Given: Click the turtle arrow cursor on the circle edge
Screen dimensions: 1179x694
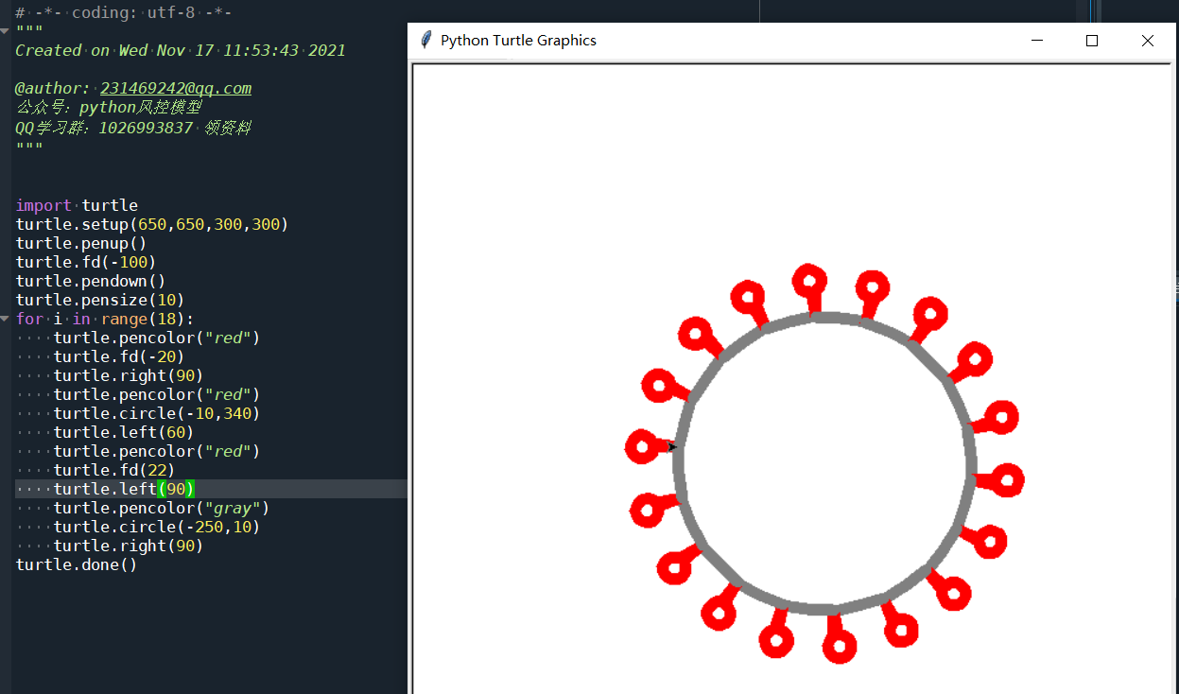Looking at the screenshot, I should click(x=671, y=445).
